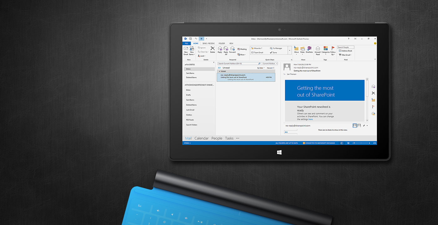Toggle Newest sort order
The height and width of the screenshot is (225, 438).
click(x=271, y=68)
